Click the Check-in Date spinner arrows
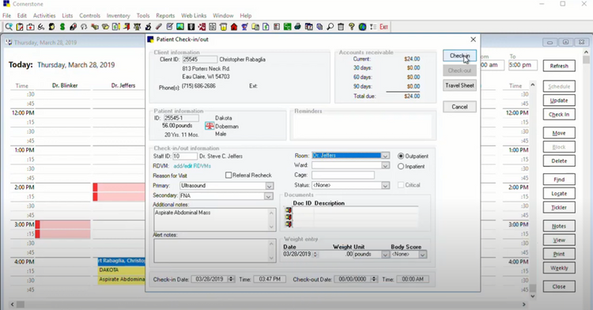 point(232,279)
